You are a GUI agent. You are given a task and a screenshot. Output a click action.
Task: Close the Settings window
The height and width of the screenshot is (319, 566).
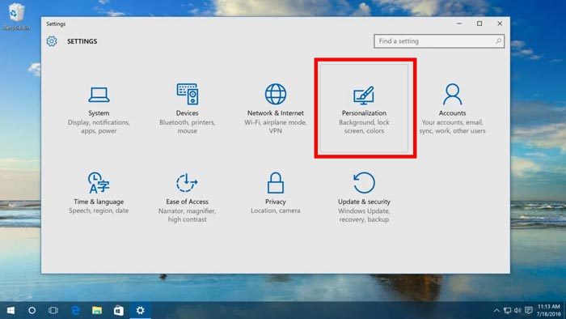click(500, 23)
